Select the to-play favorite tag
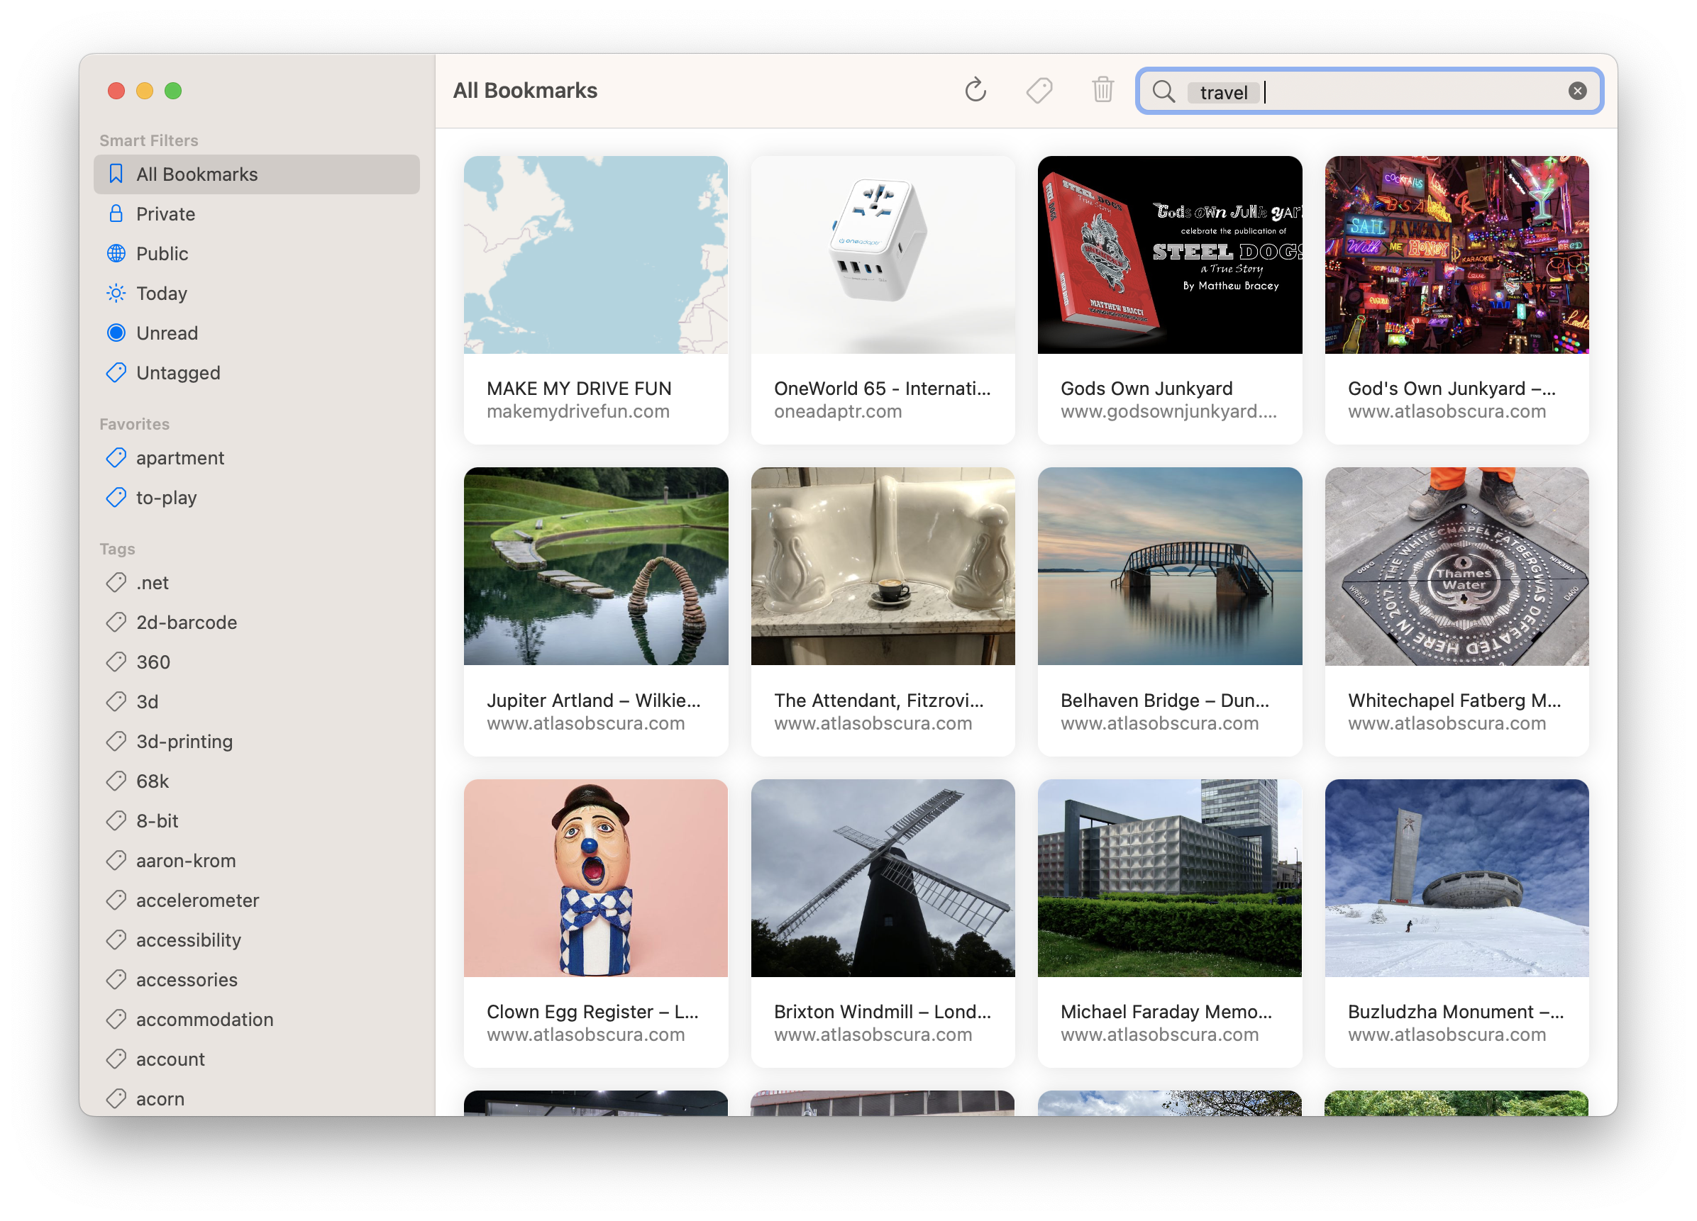Screen dimensions: 1697x1221 click(166, 497)
